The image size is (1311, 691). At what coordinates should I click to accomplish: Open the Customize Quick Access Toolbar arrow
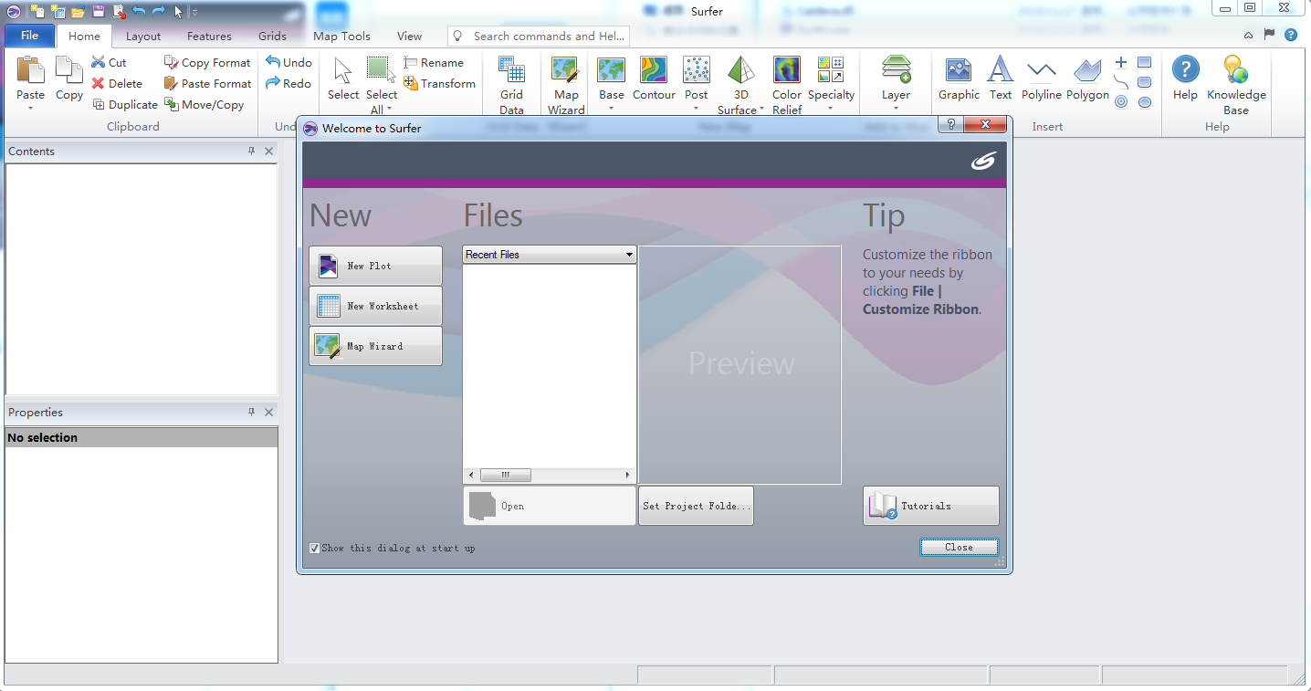(x=194, y=12)
